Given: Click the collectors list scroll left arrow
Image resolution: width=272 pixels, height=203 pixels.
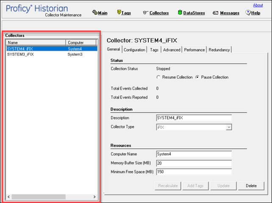Looking at the screenshot, I should click(8, 197).
